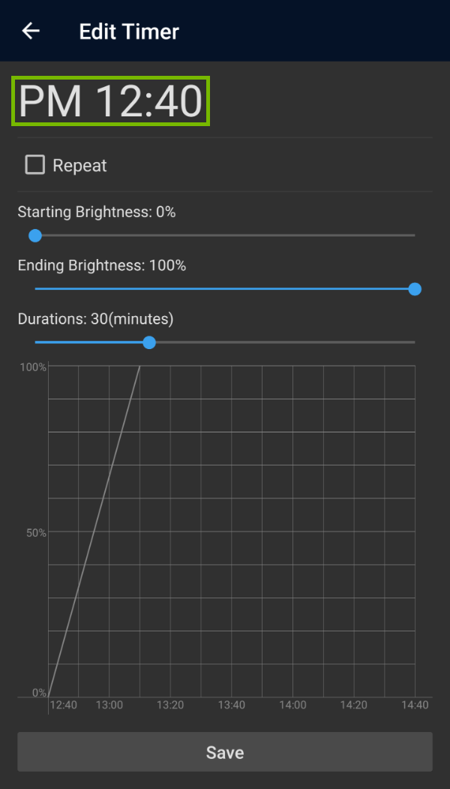Screen dimensions: 450x789
Task: Tap the back arrow to exit Edit Timer
Action: click(30, 30)
